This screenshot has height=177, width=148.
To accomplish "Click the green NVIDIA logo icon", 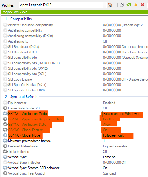I will [x=129, y=5].
